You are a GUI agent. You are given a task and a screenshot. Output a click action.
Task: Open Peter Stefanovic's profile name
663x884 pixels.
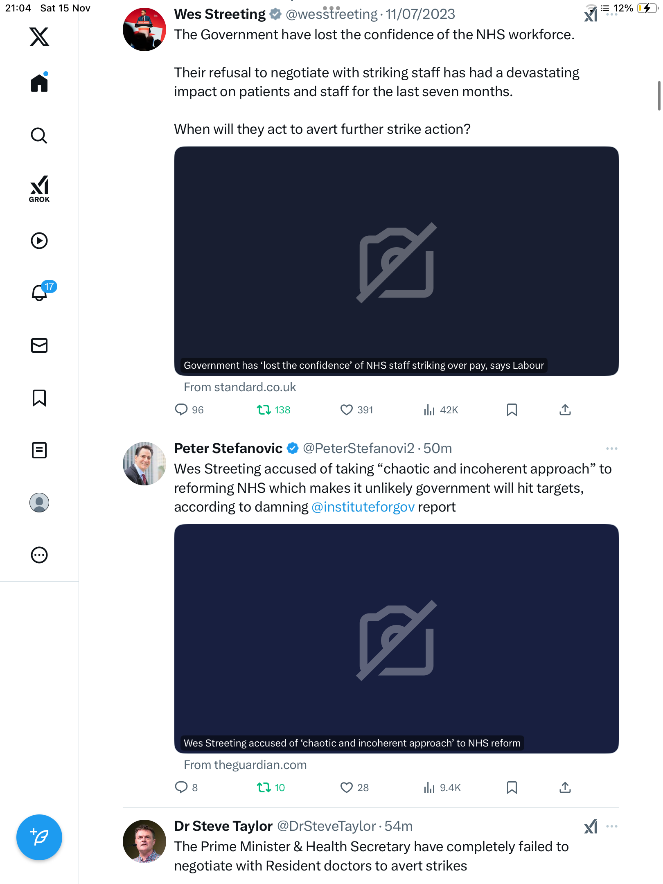(228, 449)
